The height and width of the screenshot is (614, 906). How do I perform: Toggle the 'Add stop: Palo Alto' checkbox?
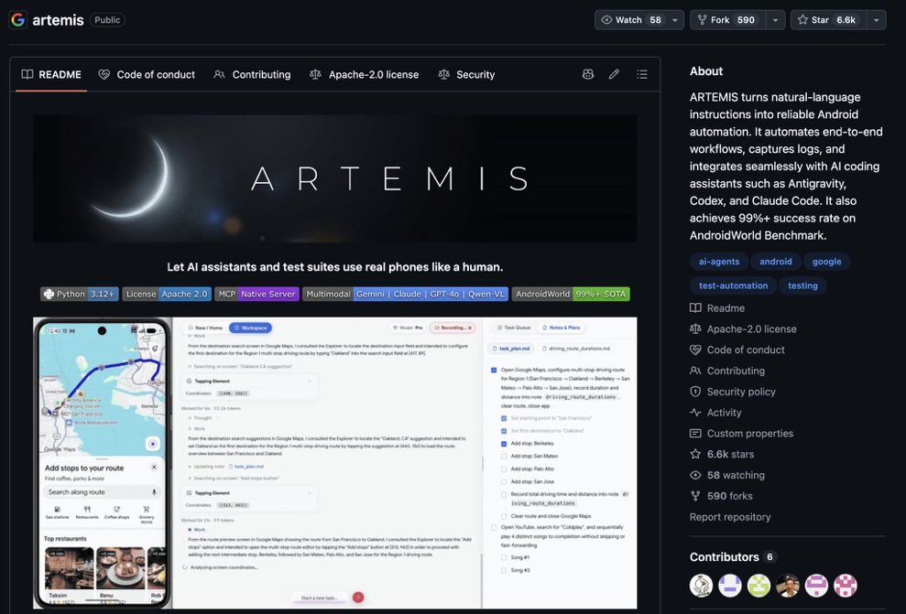point(504,469)
